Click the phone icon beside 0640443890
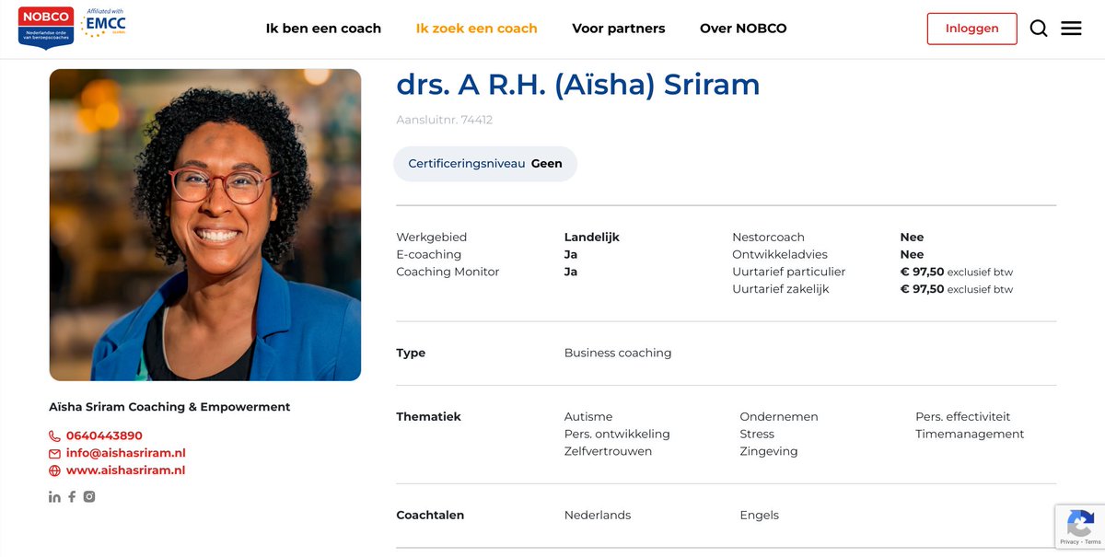Viewport: 1105px width, 557px height. 54,436
